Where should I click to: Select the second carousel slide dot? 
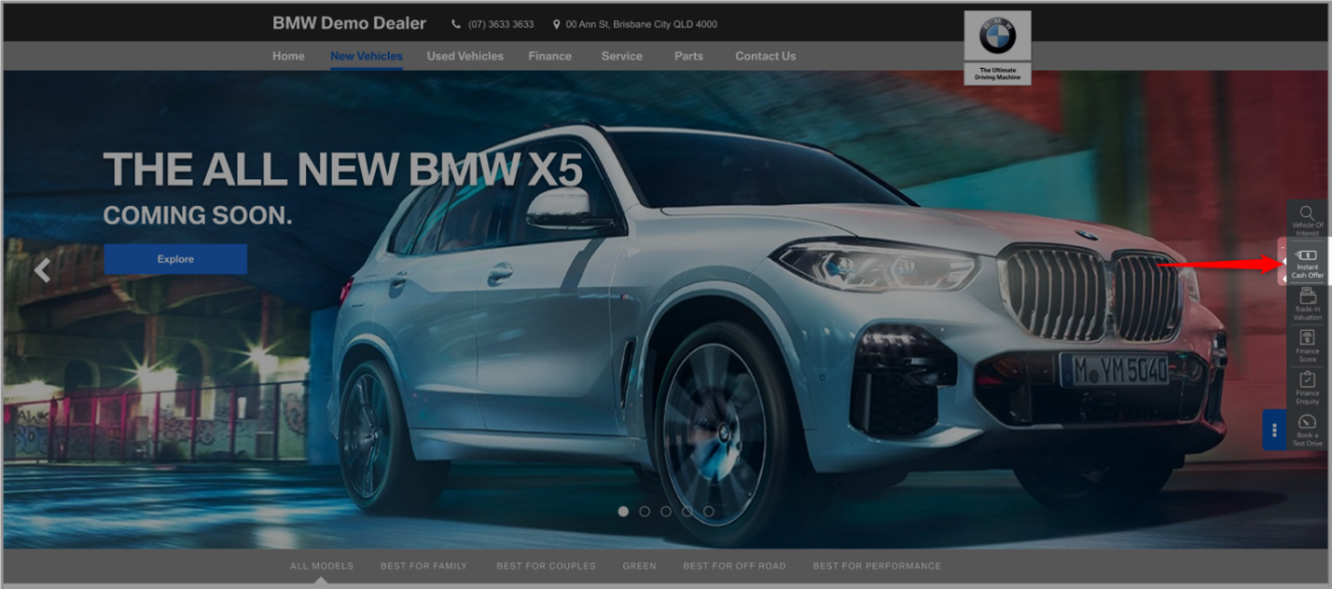[645, 512]
